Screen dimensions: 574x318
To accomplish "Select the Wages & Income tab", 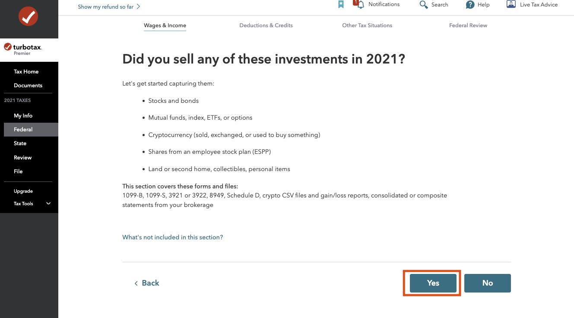I will pos(165,25).
